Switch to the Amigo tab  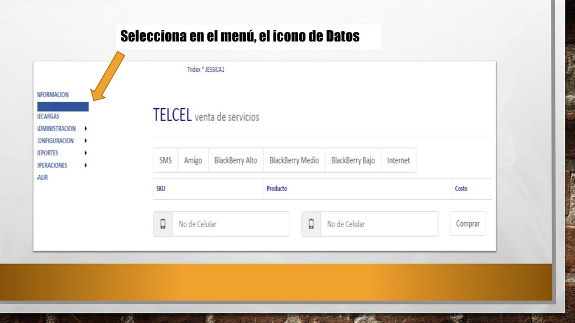tap(193, 160)
